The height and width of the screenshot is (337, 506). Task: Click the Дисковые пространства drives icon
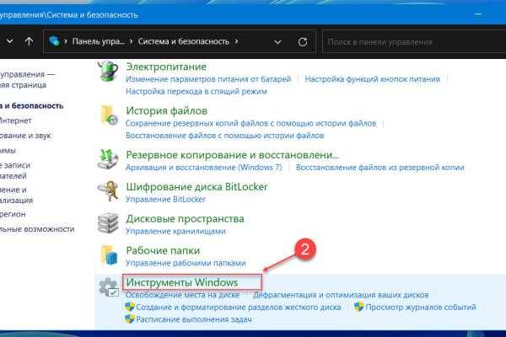tap(107, 222)
